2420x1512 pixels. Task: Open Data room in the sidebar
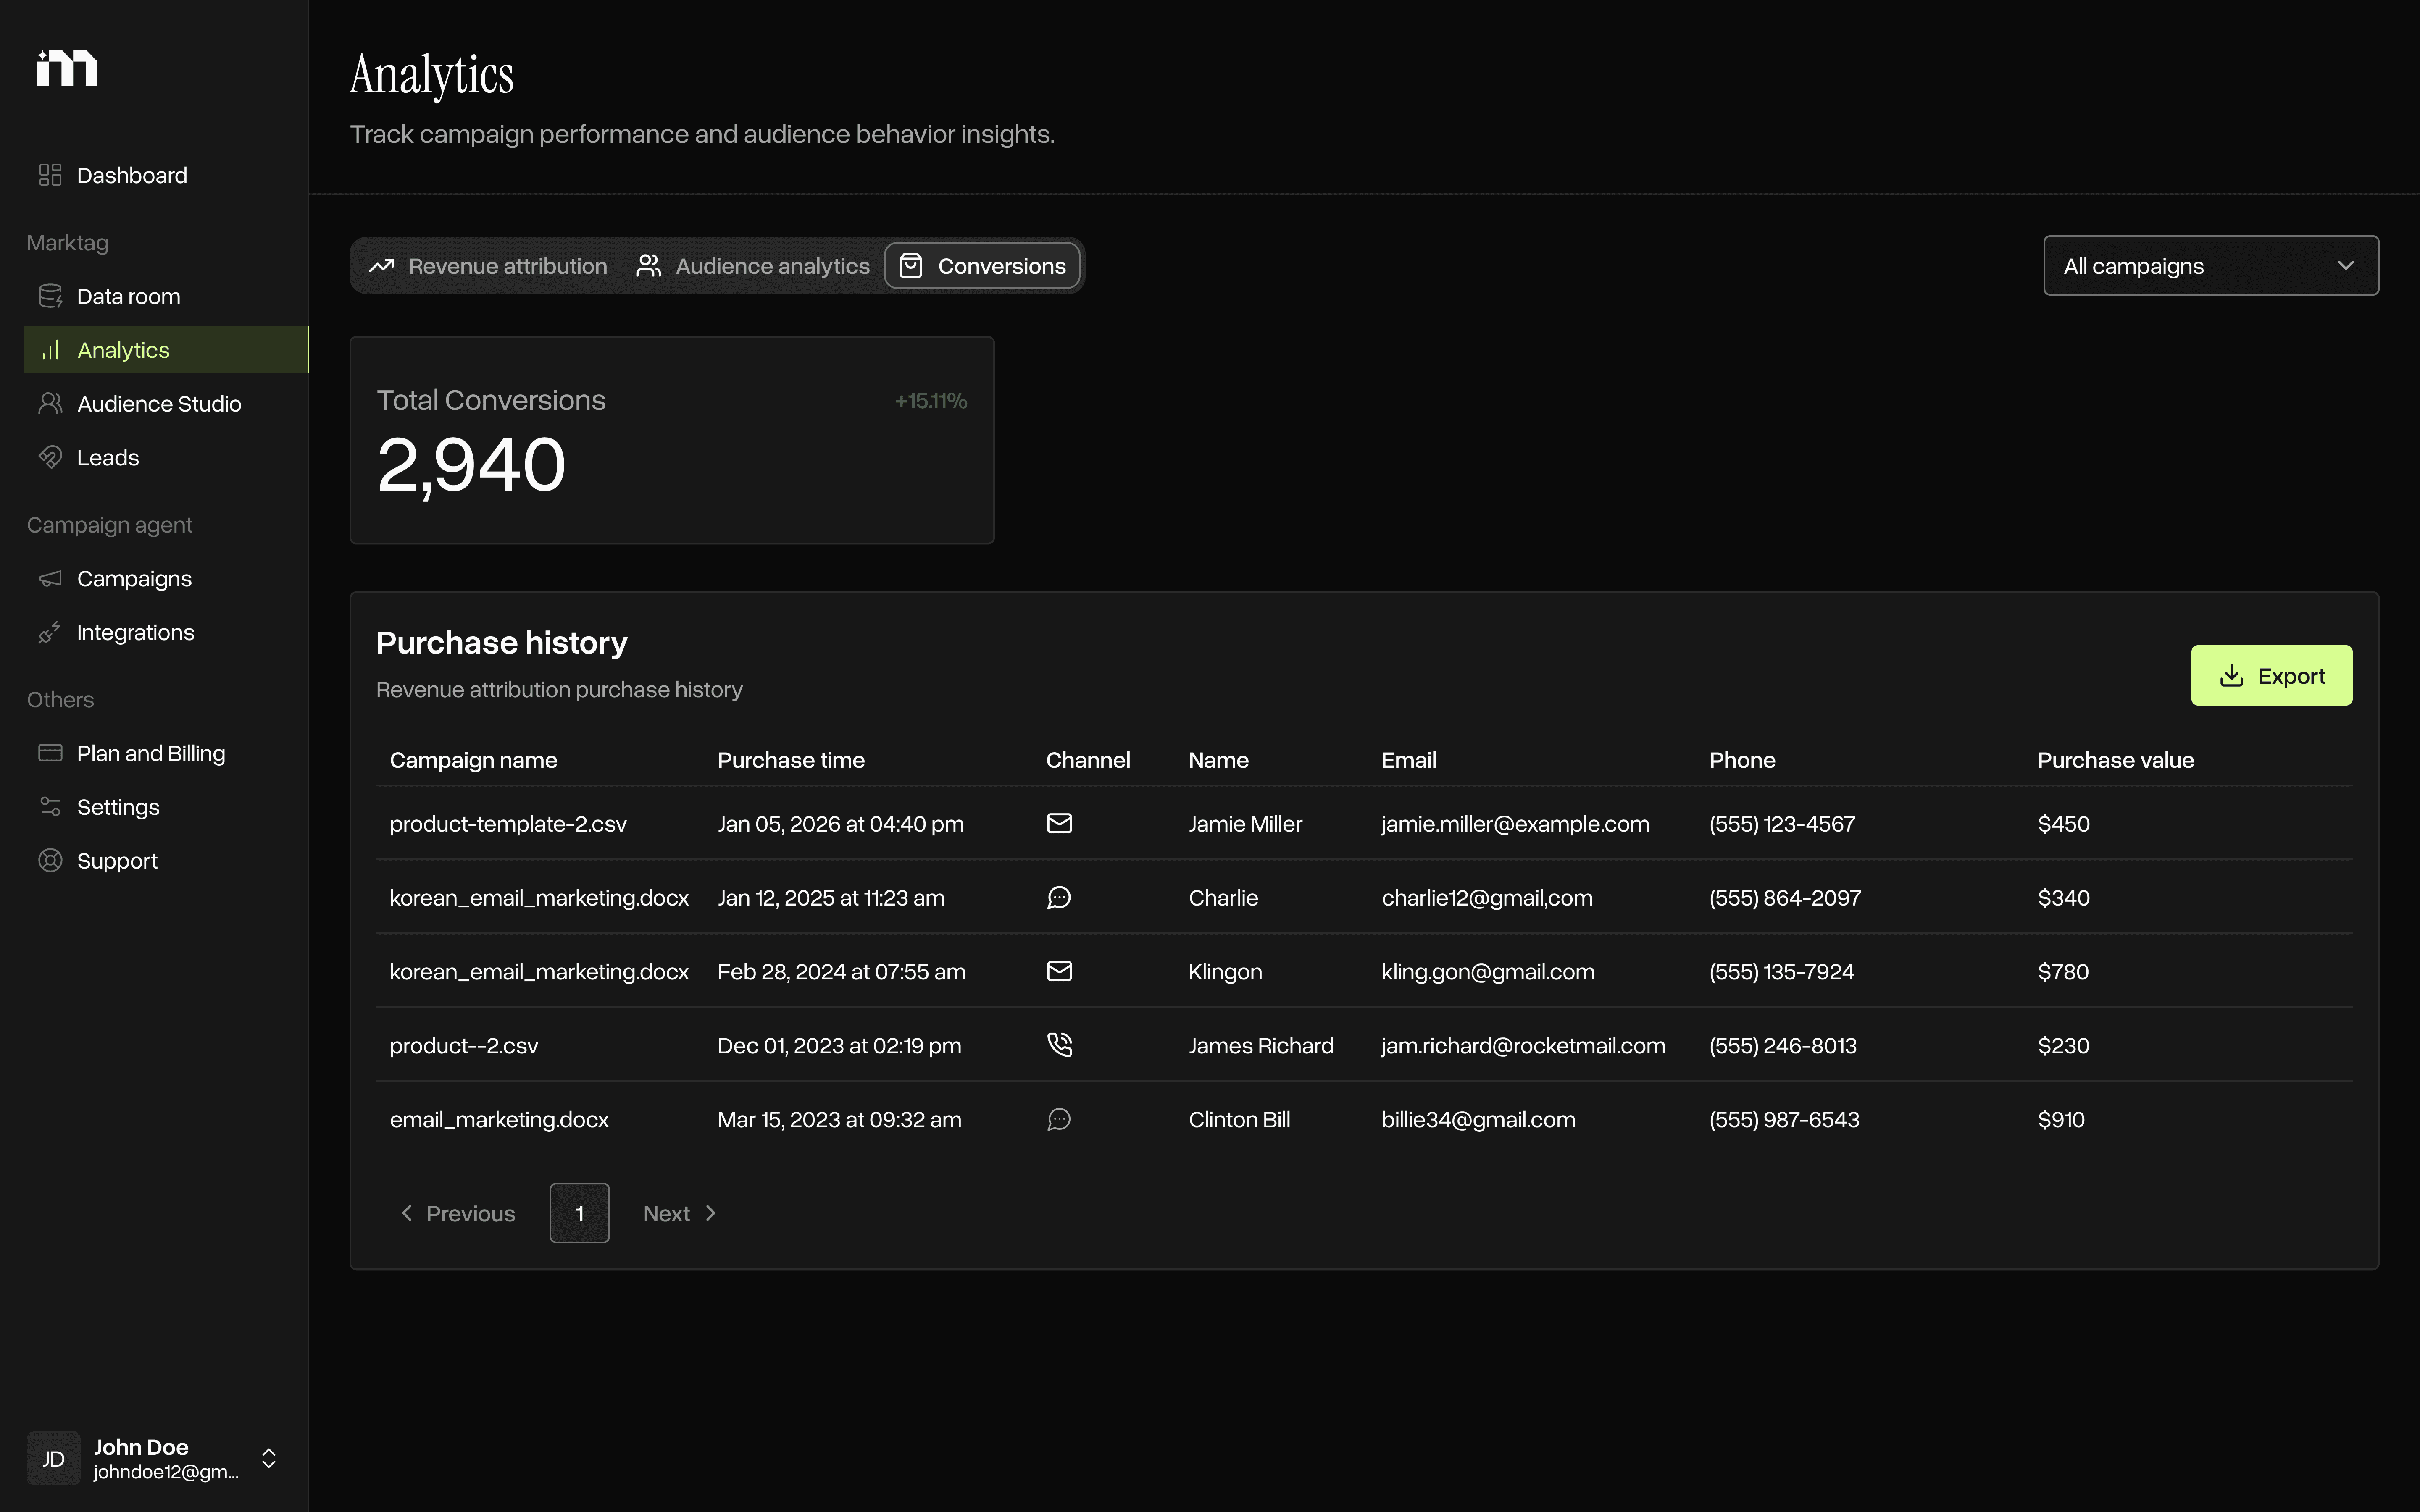tap(166, 296)
